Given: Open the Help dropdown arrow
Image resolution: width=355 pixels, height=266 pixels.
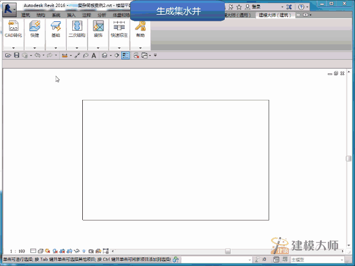Looking at the screenshot, I should [x=307, y=7].
